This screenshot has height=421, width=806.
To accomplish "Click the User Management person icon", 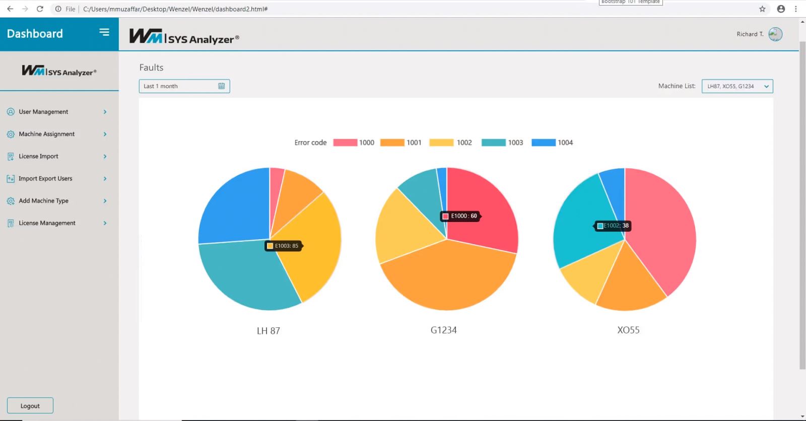I will [x=11, y=112].
